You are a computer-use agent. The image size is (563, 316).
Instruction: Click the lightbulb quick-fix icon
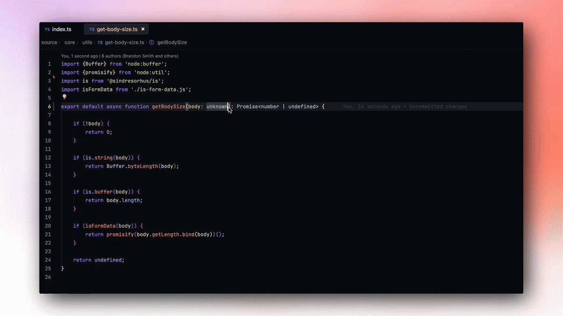click(x=64, y=97)
